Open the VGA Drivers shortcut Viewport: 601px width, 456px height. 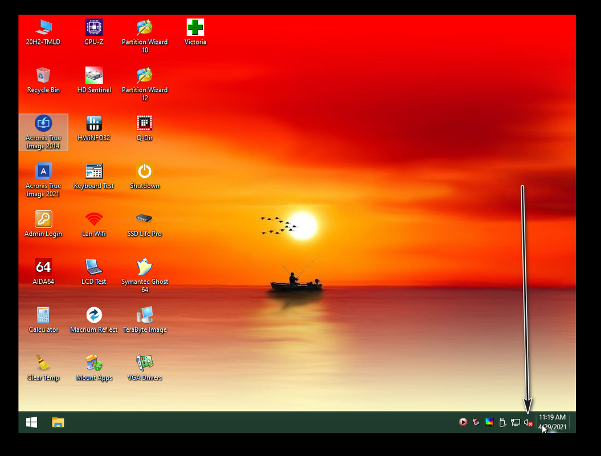coord(145,368)
